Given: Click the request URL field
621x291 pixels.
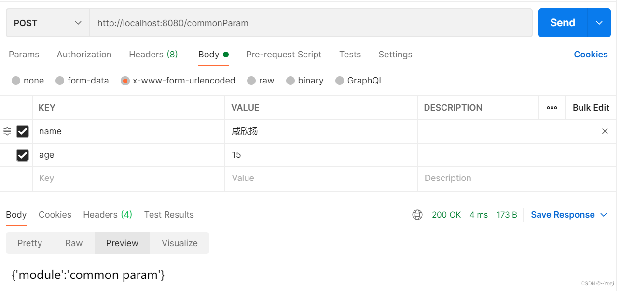Looking at the screenshot, I should (311, 23).
